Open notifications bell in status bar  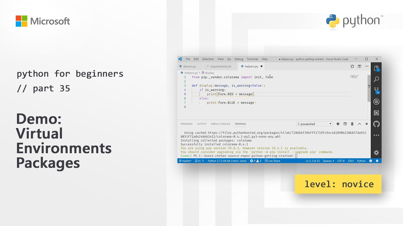(x=377, y=161)
